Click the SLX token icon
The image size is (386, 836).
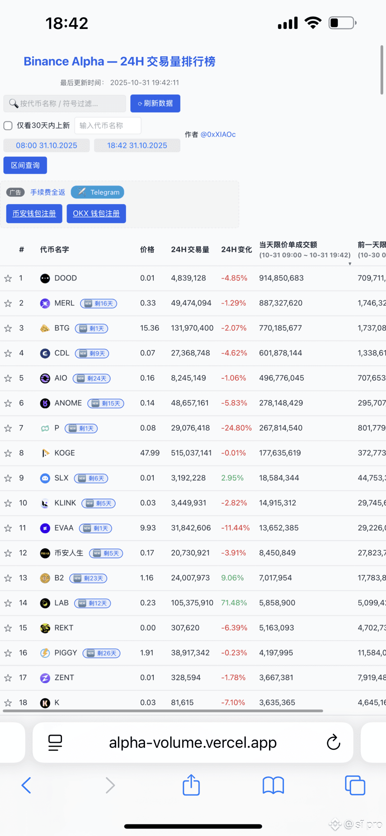pyautogui.click(x=45, y=478)
